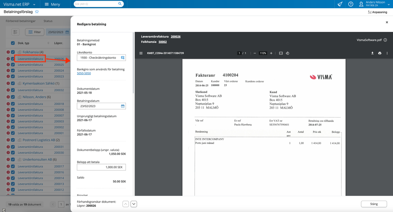Open Leverantörsfaktura row 200023
Screen dimensions: 393x212
[x=30, y=76]
